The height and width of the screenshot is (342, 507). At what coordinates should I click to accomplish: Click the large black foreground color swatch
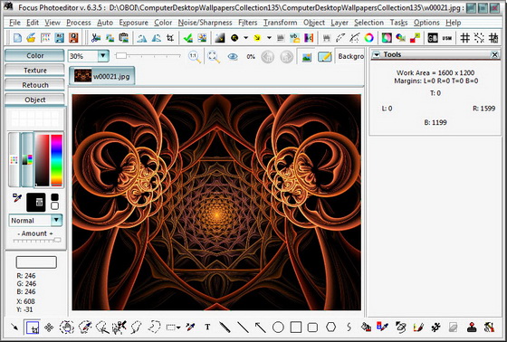(36, 203)
